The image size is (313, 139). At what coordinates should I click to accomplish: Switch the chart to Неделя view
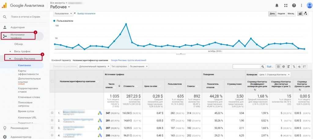(x=281, y=14)
